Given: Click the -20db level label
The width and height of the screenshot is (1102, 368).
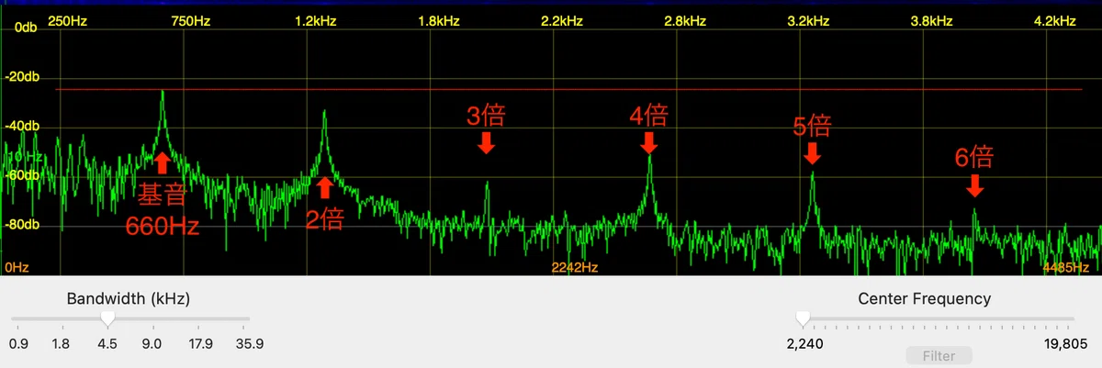Looking at the screenshot, I should coord(23,77).
